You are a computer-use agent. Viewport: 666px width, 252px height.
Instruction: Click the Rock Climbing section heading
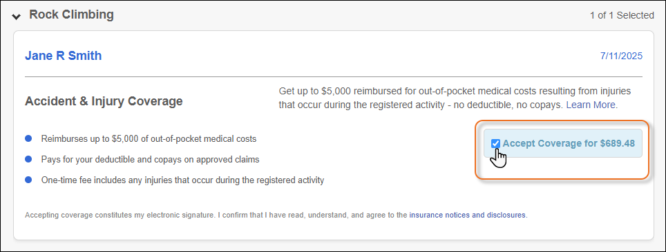[71, 15]
